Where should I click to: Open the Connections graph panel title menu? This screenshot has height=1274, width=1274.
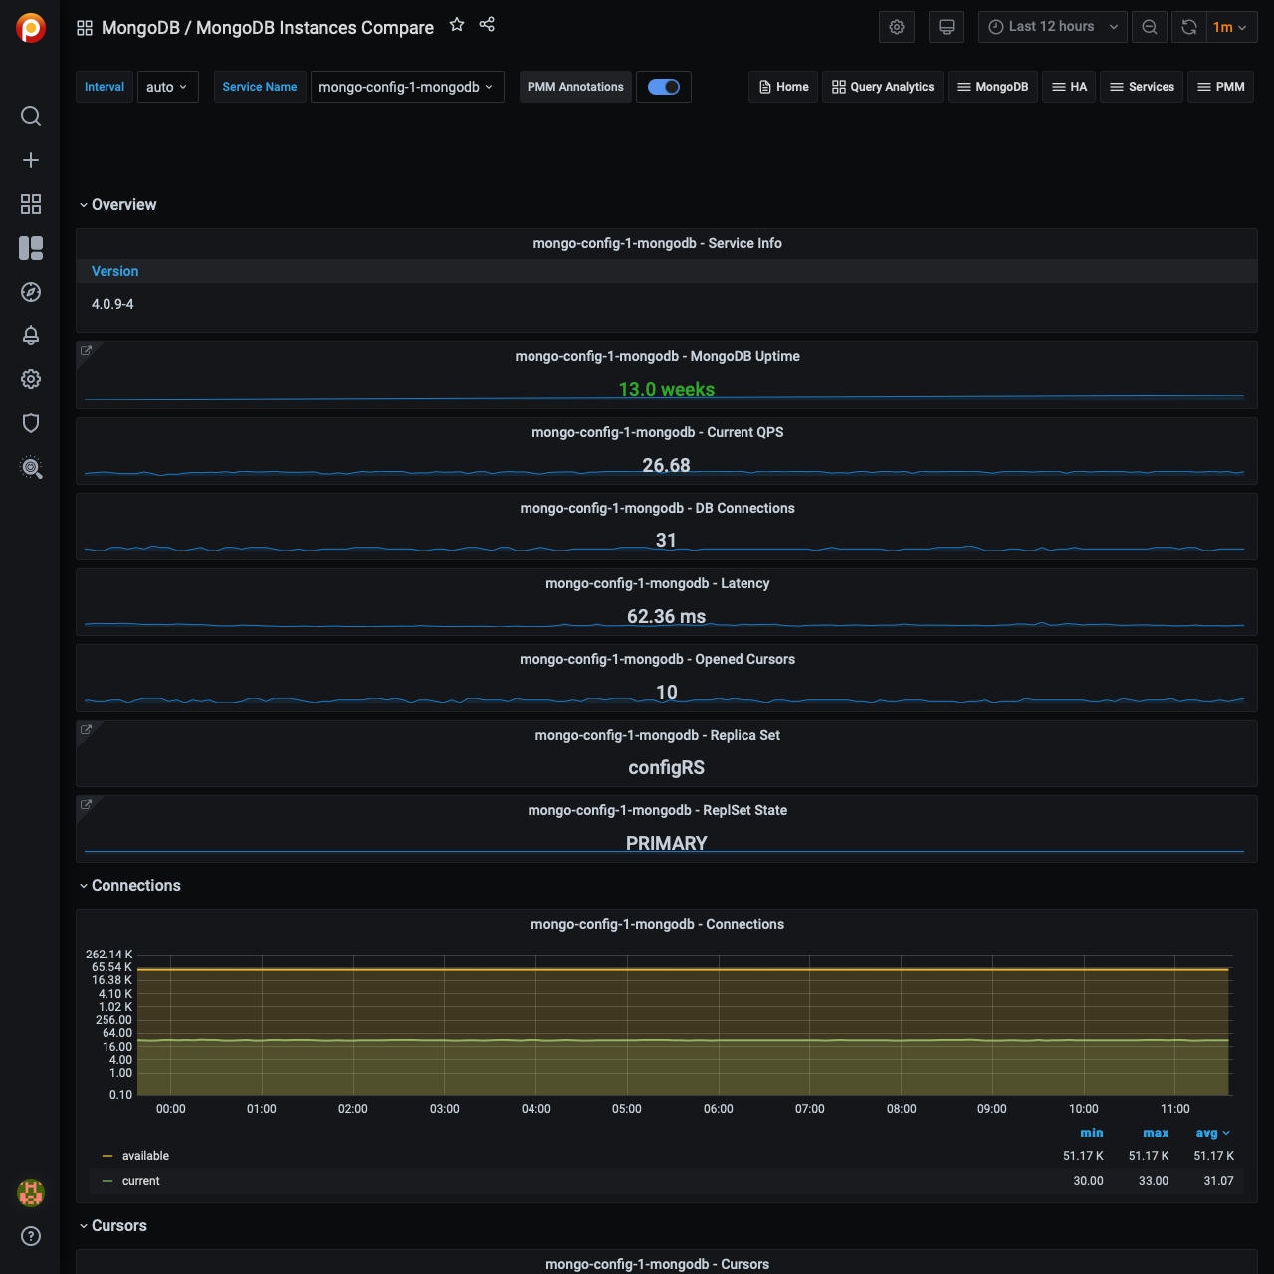click(658, 924)
